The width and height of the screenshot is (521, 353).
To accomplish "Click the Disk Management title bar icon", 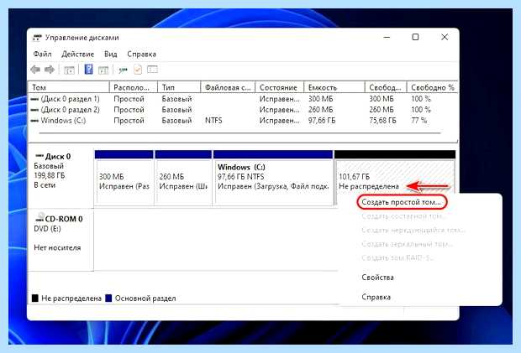I will (x=37, y=38).
